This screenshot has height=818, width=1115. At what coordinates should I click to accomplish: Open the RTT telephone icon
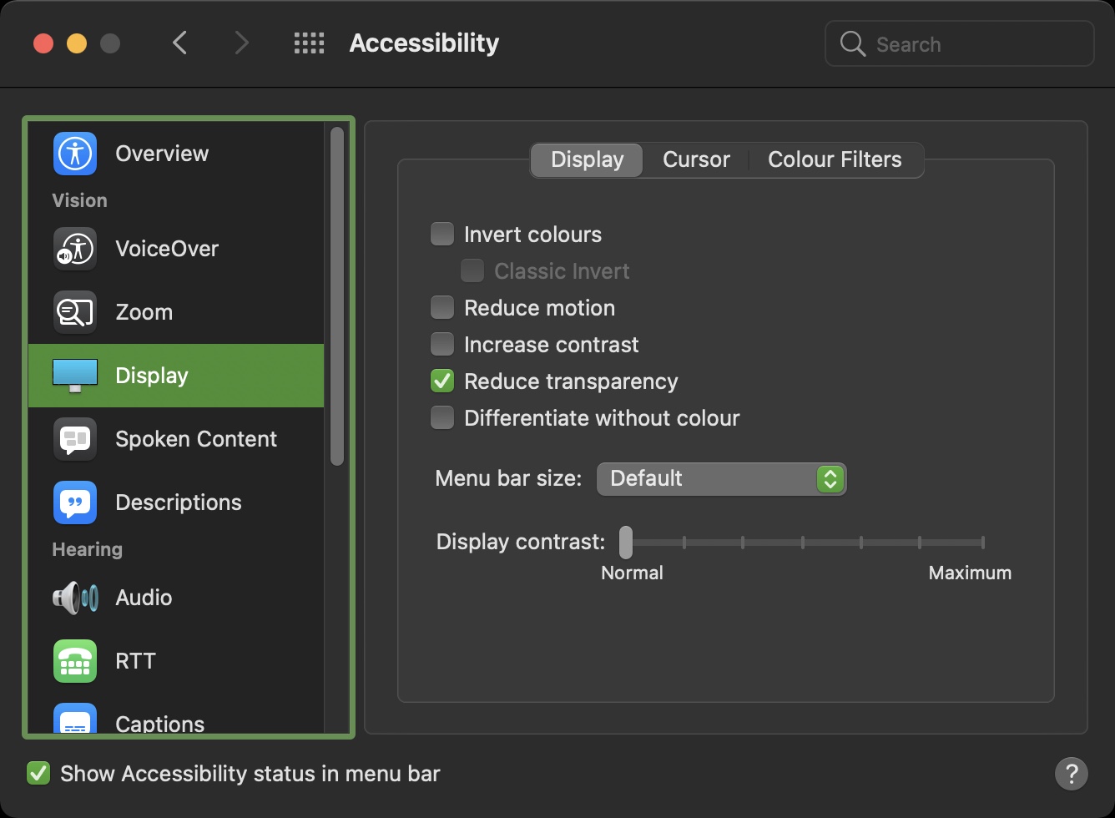pyautogui.click(x=75, y=661)
